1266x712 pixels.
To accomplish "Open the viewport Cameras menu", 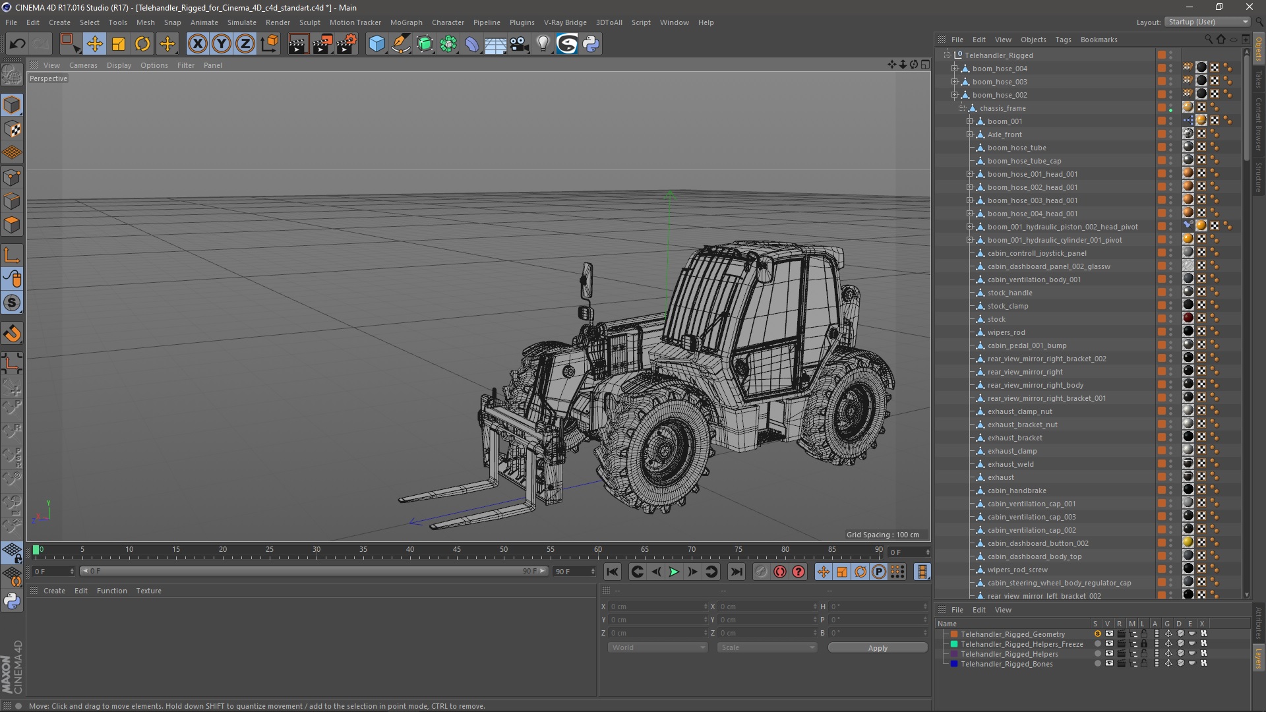I will point(83,65).
